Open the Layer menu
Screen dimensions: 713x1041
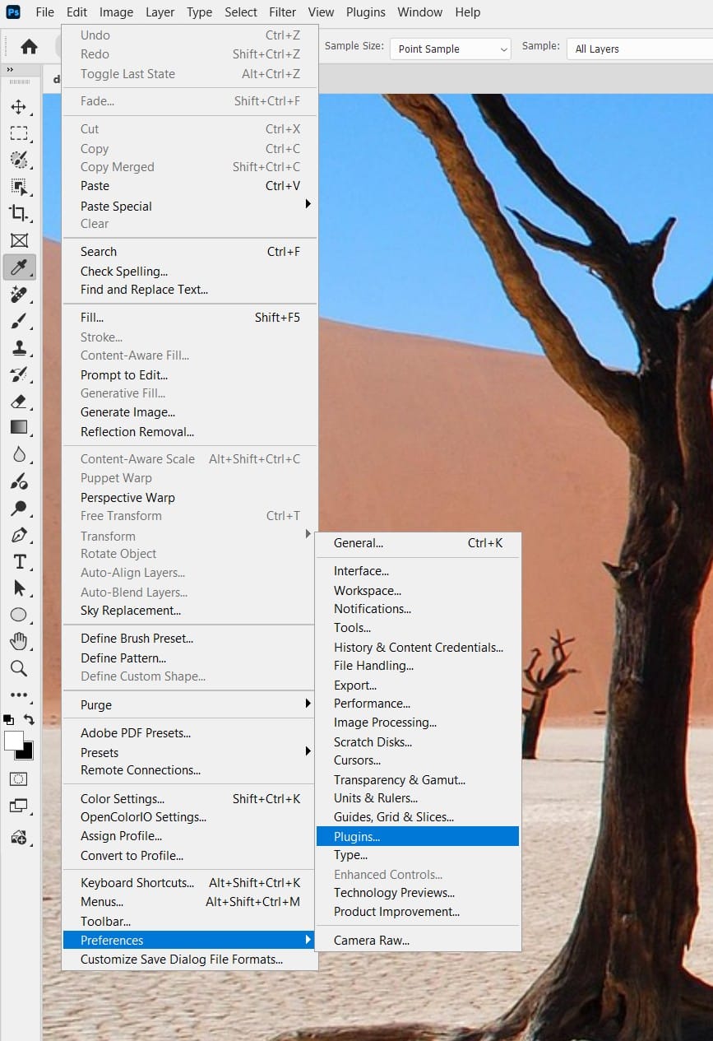160,12
